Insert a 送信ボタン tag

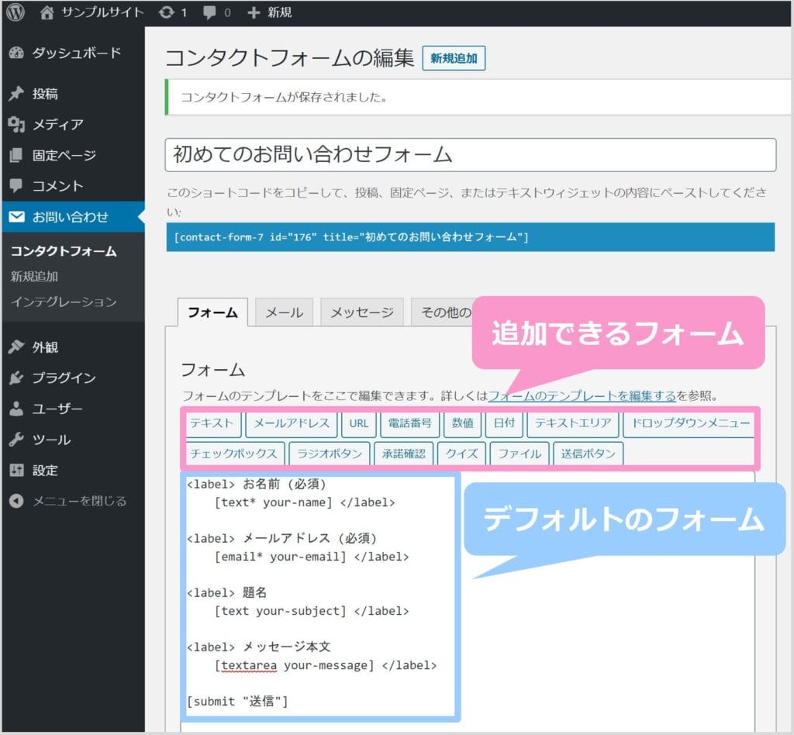tap(588, 453)
